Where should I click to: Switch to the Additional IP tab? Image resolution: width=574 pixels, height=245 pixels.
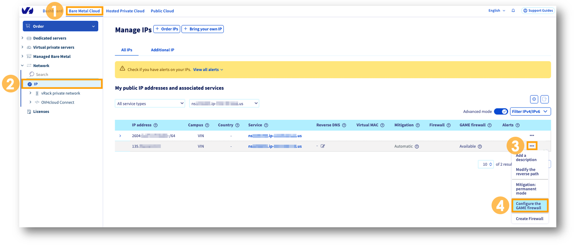163,50
